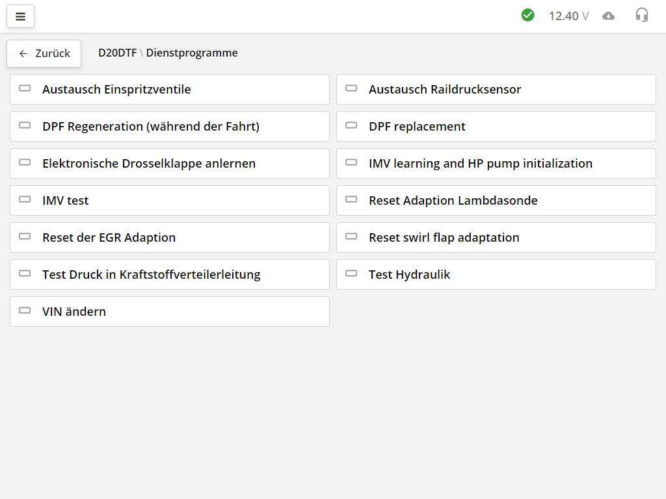
Task: Open the cloud download icon
Action: (609, 15)
